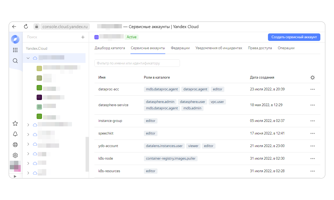Click the mdb.admin role tag
Image resolution: width=334 pixels, height=200 pixels.
tap(193, 108)
